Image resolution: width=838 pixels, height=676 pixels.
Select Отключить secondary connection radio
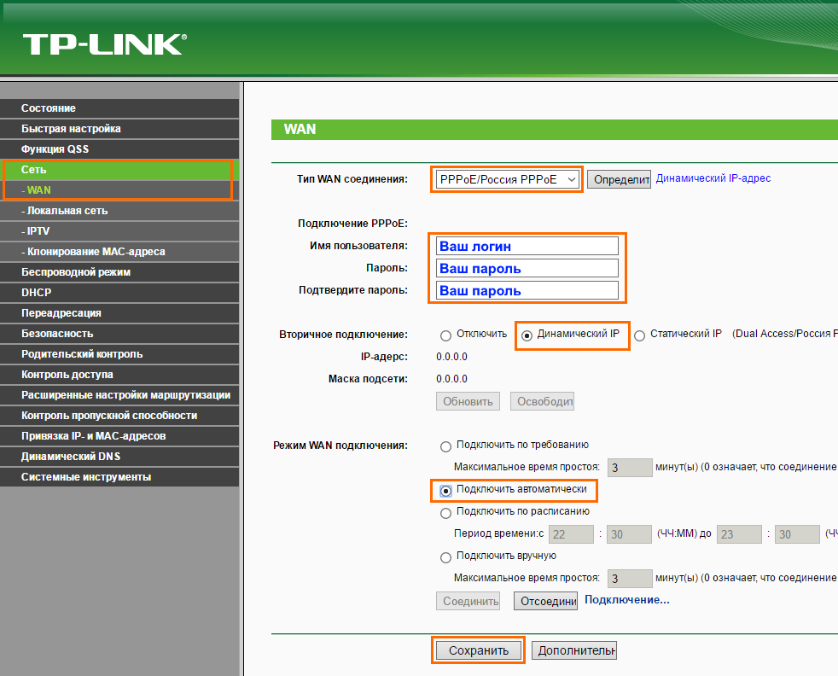[445, 335]
